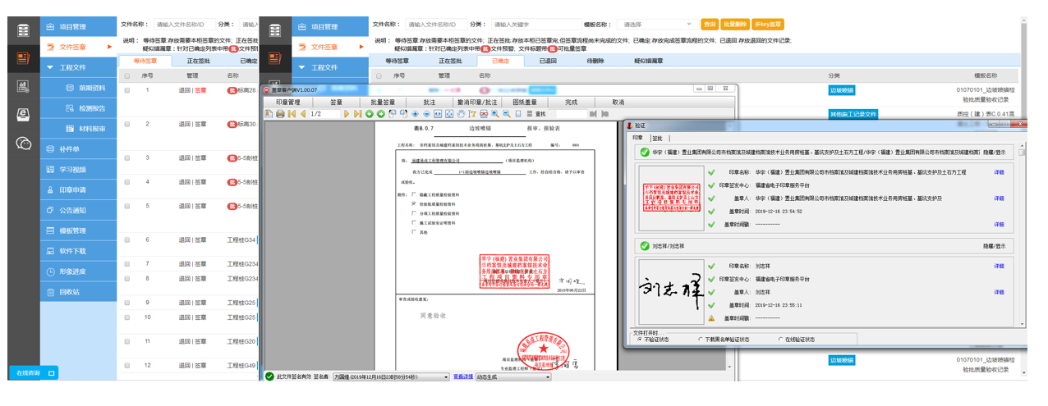Switch to the 待删除 tab
Viewport: 1048px width, 406px height.
[x=596, y=61]
